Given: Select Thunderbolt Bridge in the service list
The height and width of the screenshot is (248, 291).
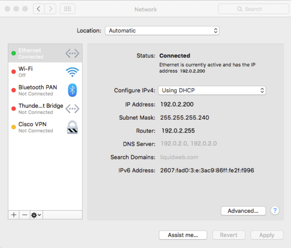Looking at the screenshot, I should coord(45,108).
